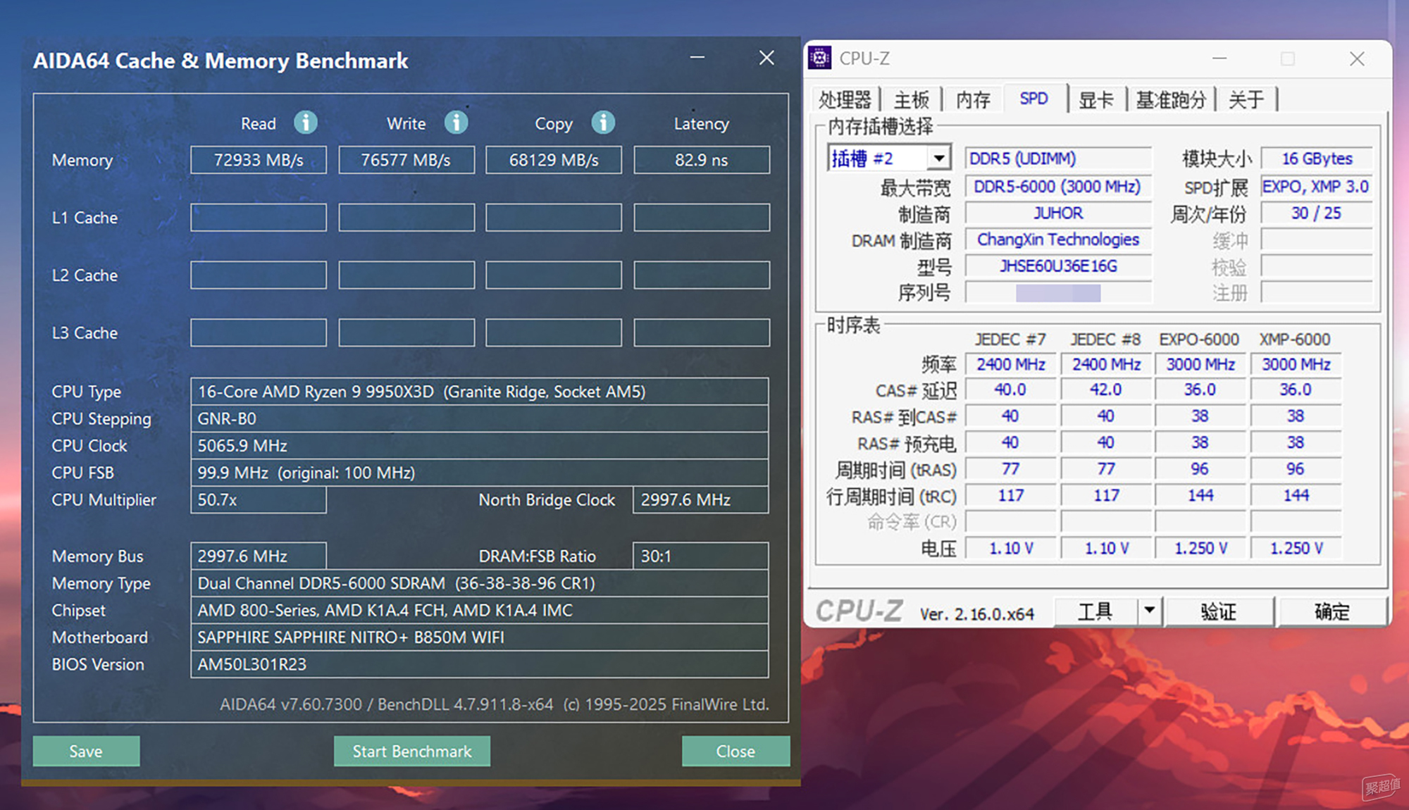The image size is (1409, 810).
Task: Open the 内存 tab
Action: 973,99
